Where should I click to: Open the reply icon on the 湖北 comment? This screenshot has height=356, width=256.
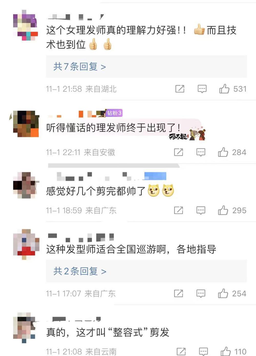point(202,89)
